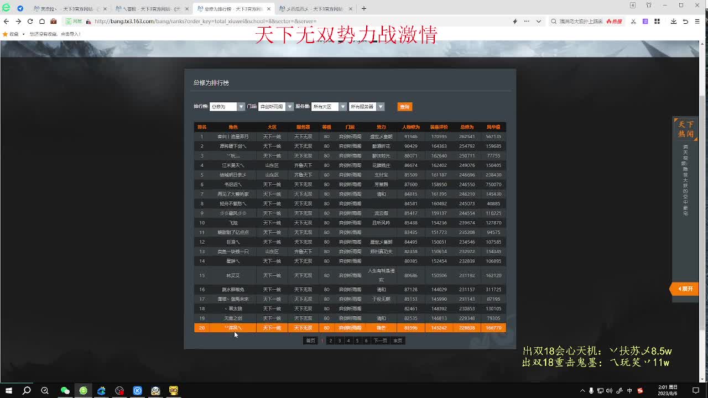Click the download arrow icon in toolbar
Screen dimensions: 708x398
(x=674, y=22)
